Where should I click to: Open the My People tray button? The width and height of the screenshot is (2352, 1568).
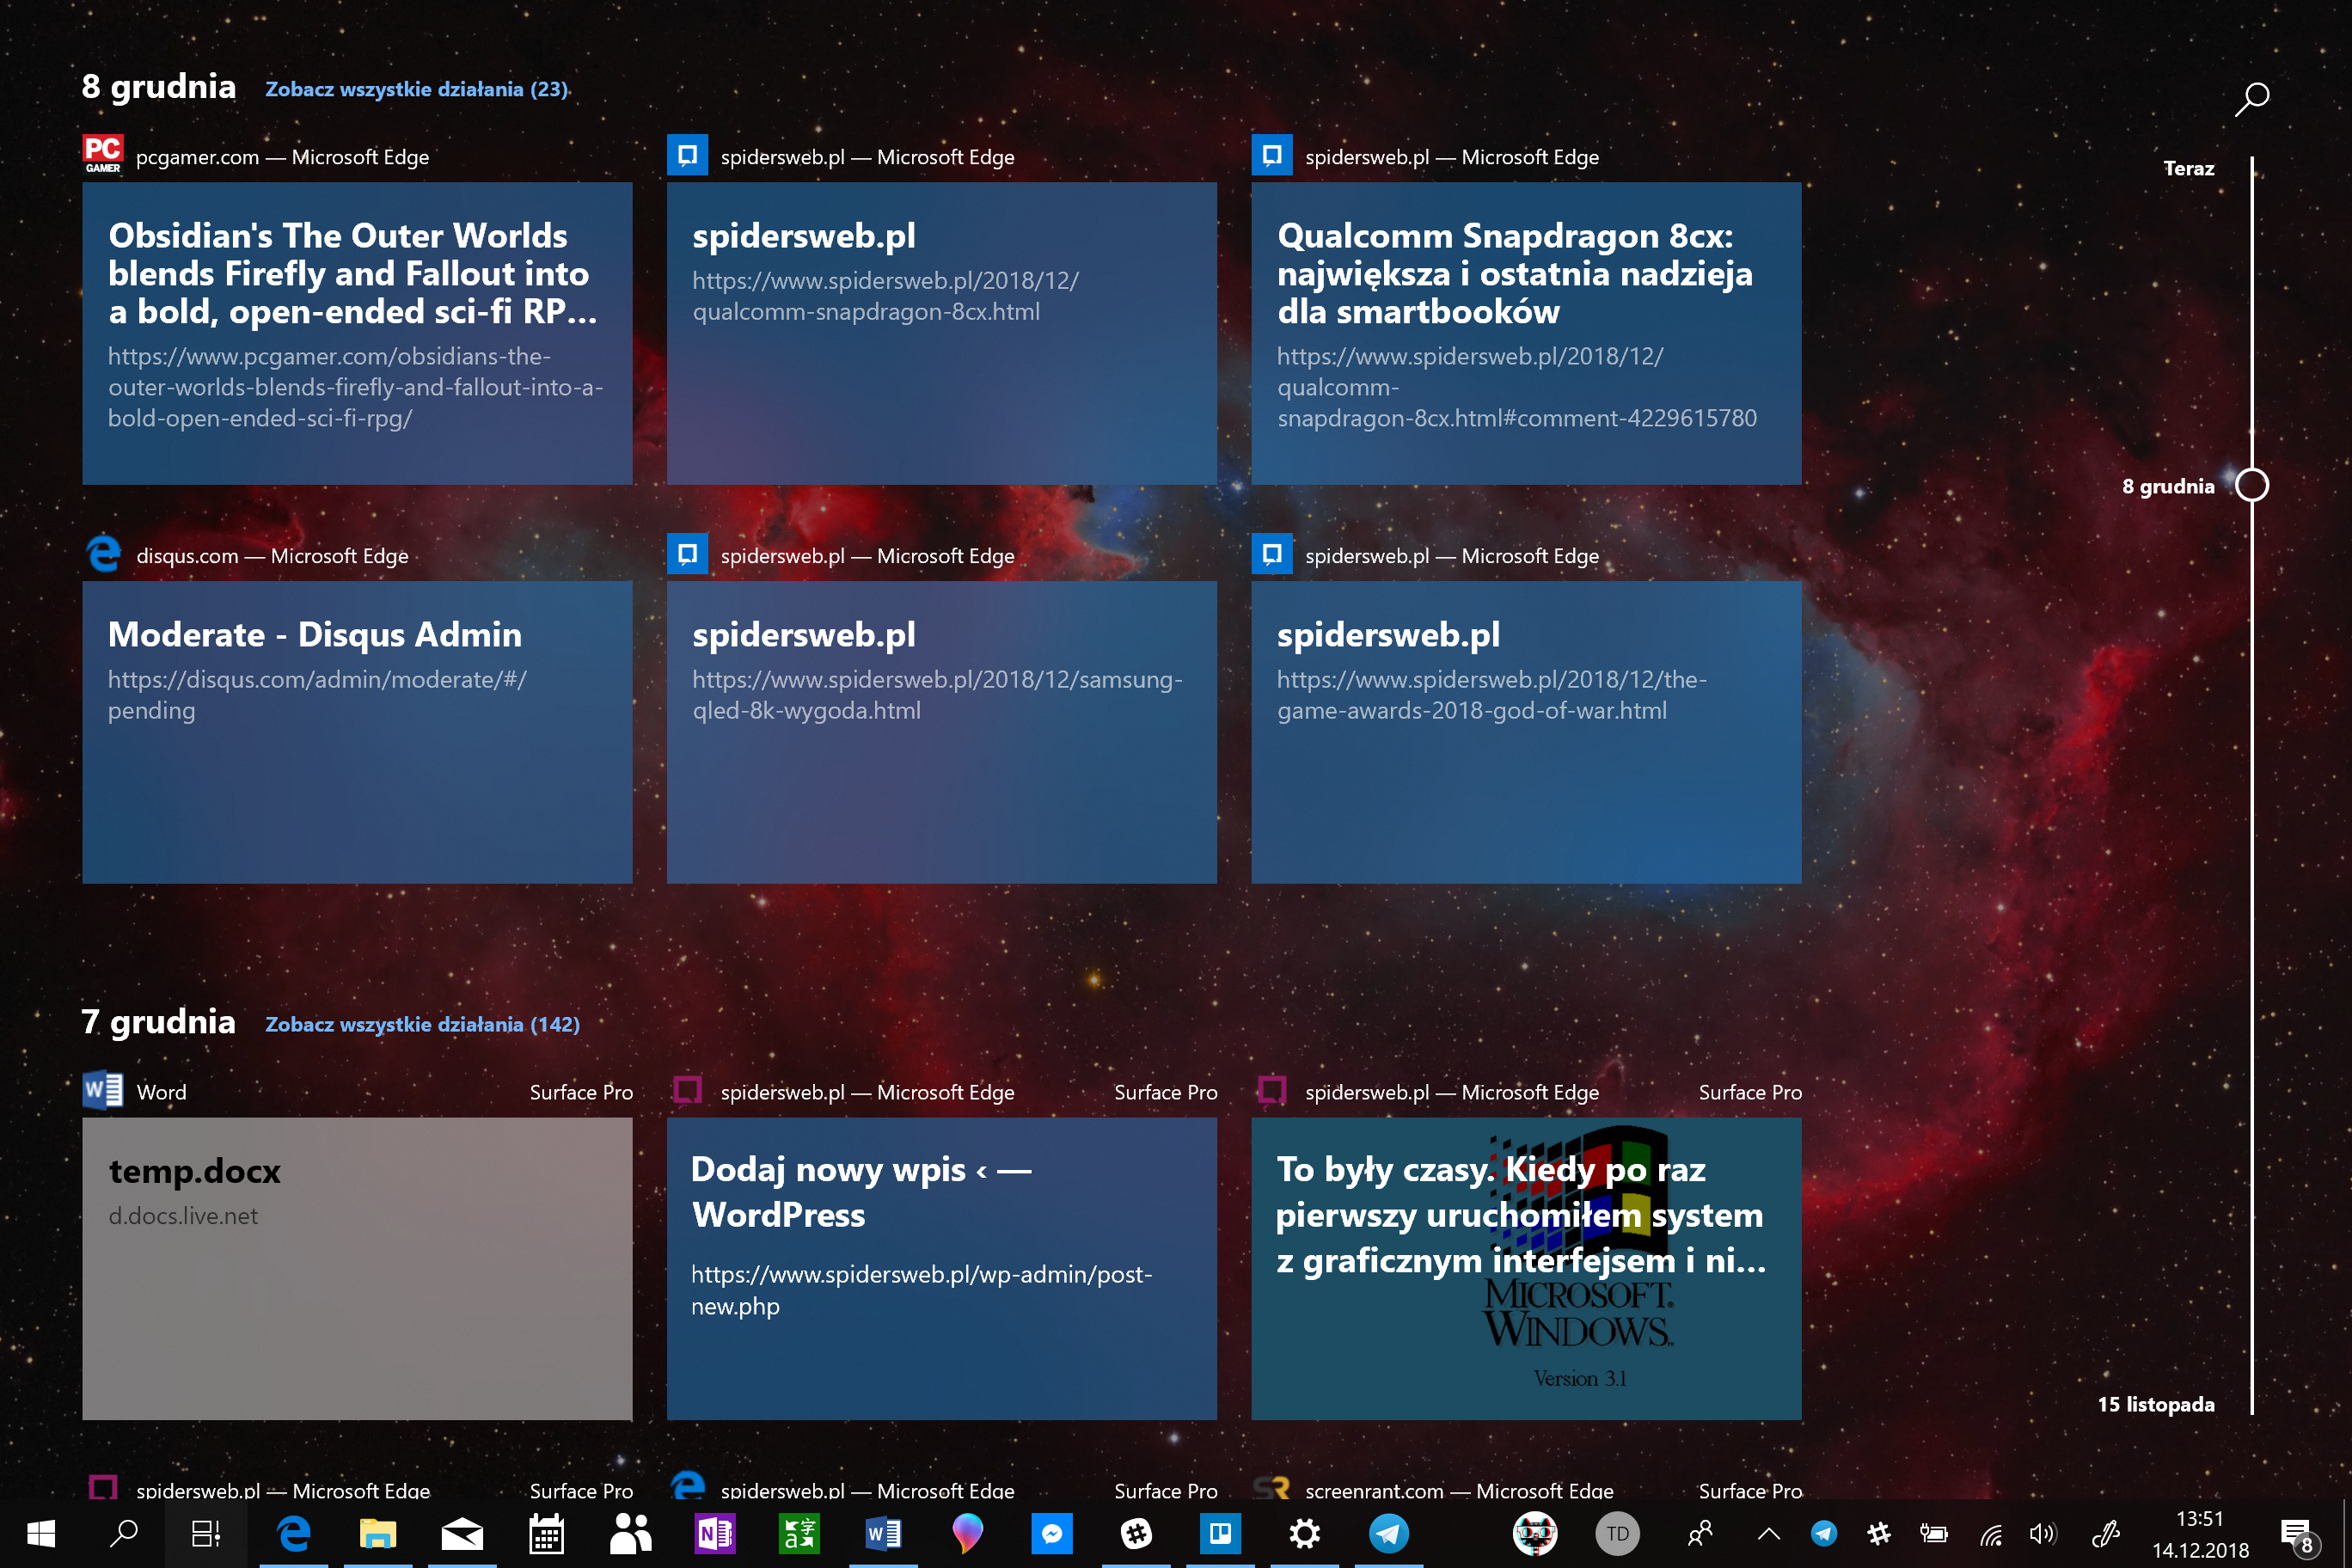1699,1533
